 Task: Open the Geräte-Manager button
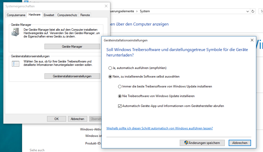pyautogui.click(x=72, y=47)
